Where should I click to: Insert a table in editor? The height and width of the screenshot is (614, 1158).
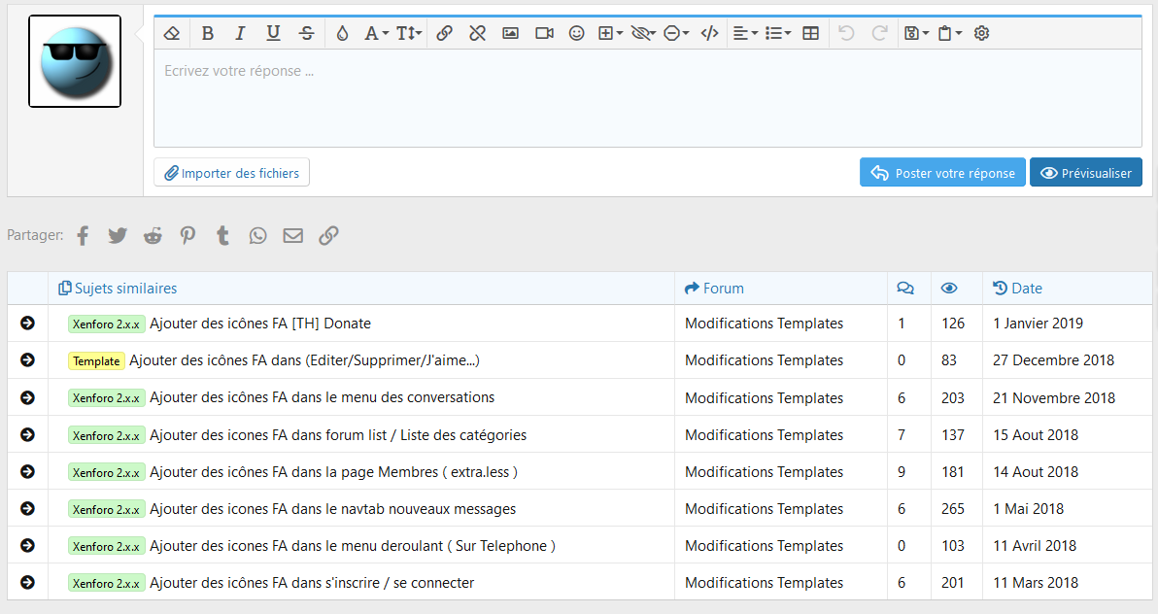pos(811,33)
